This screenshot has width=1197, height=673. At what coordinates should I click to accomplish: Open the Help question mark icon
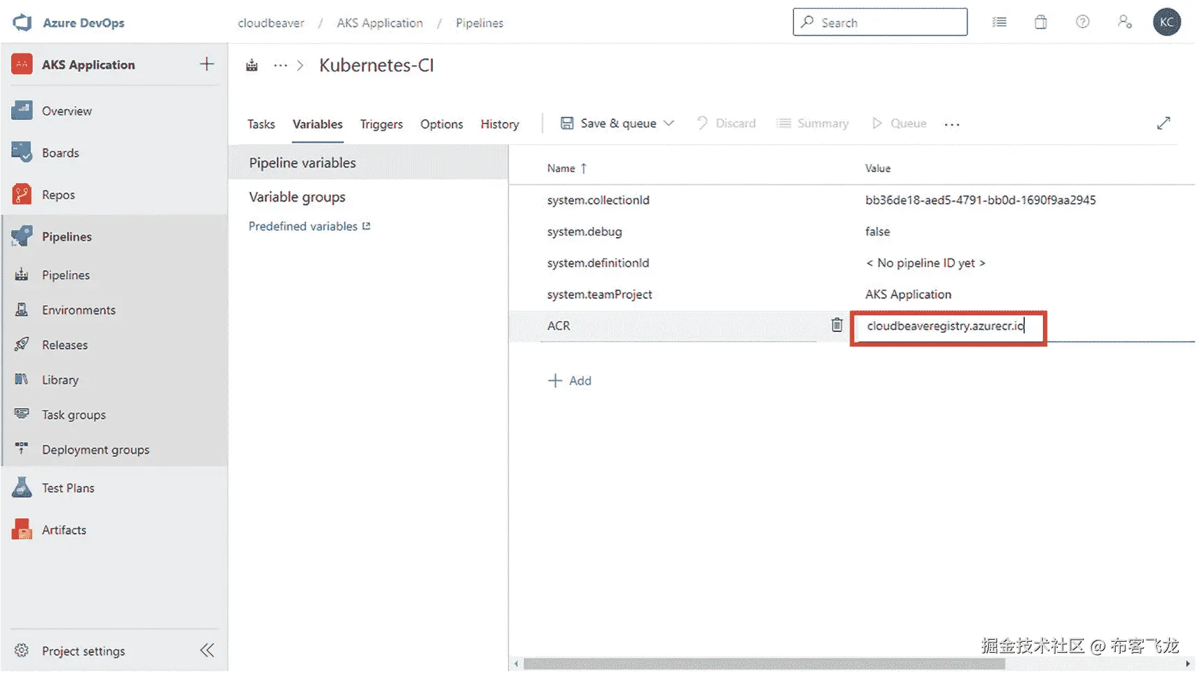(x=1083, y=22)
